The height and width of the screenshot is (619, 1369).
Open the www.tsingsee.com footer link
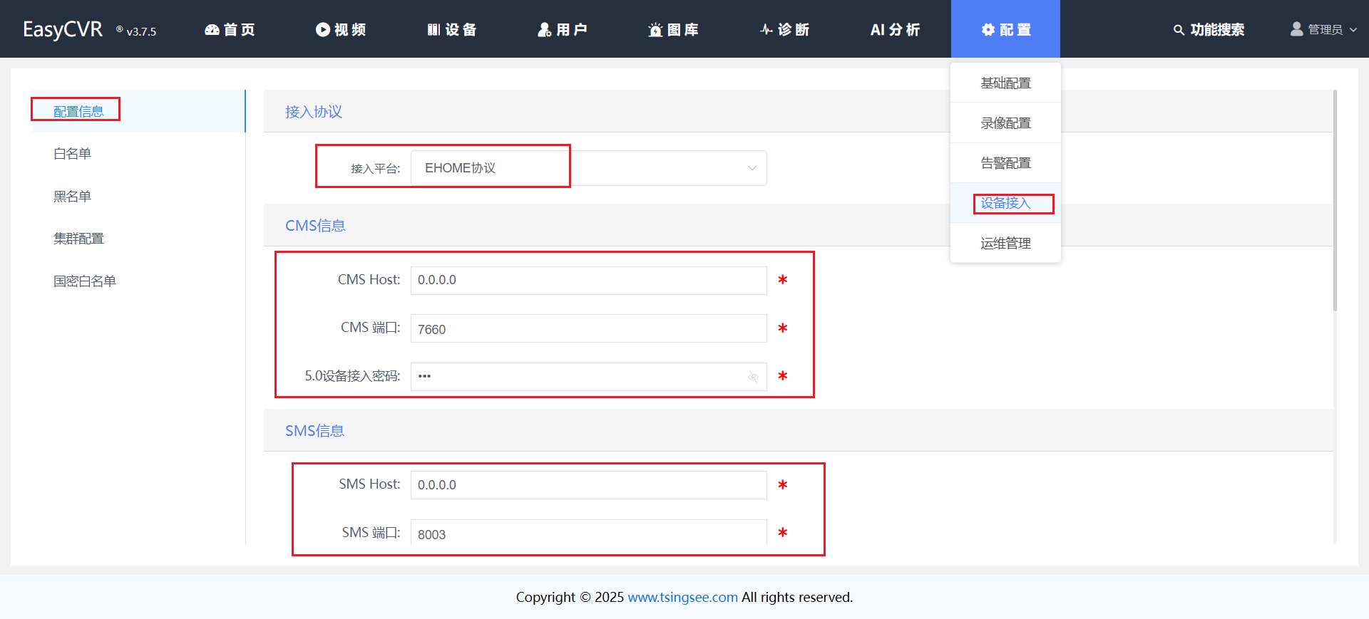click(x=682, y=597)
